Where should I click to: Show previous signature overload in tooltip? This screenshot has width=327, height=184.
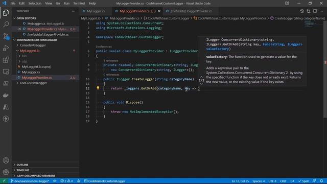[201, 77]
